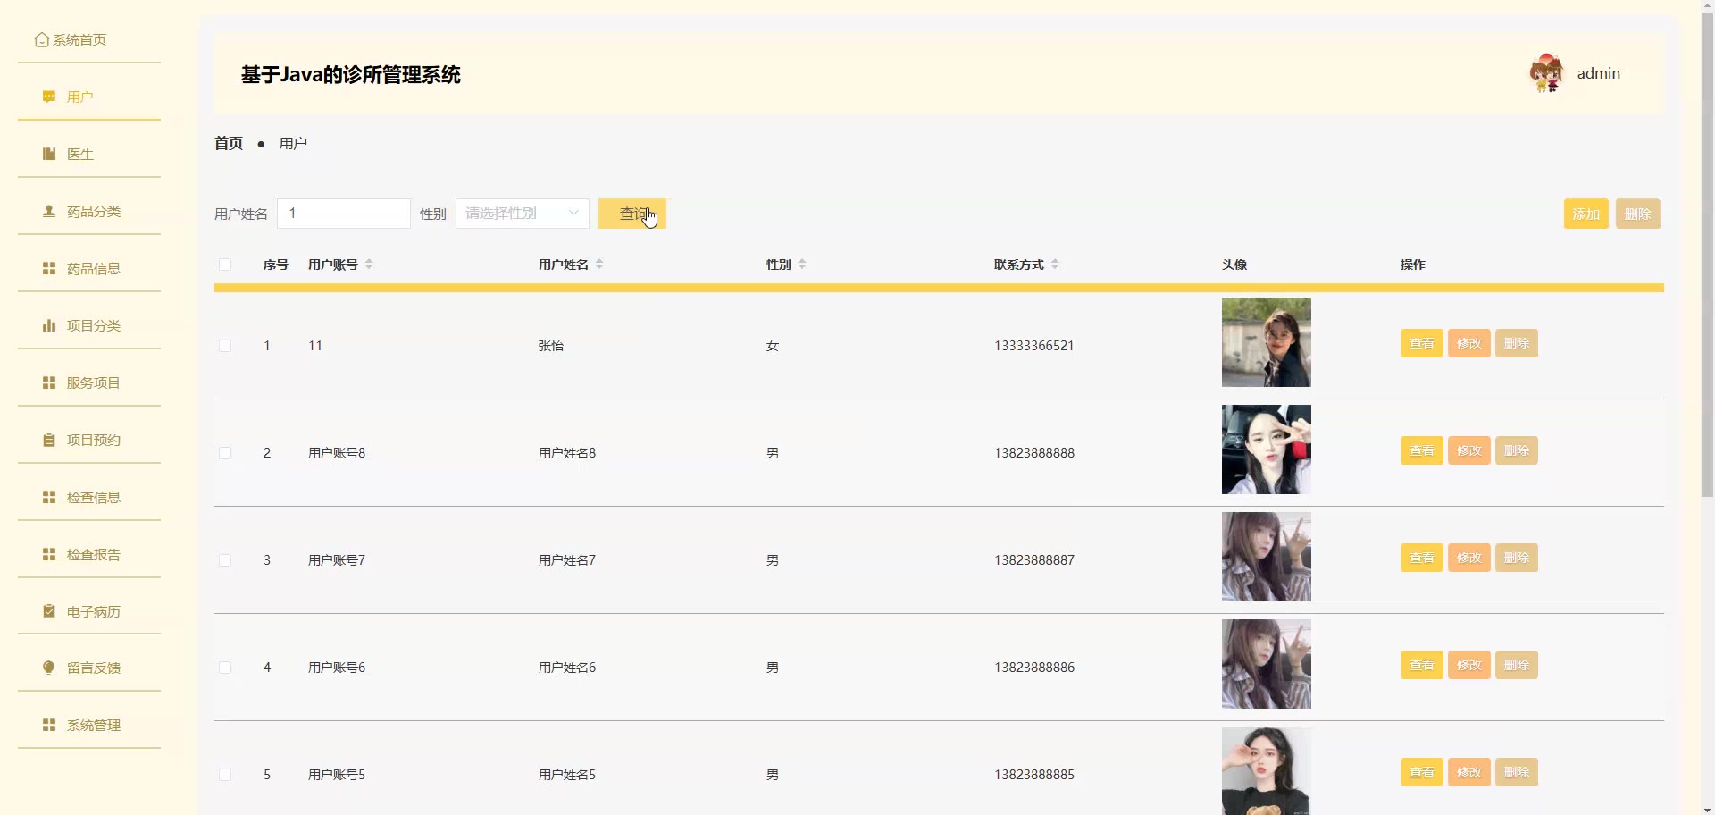Sort table by 用户姓名 column arrows
This screenshot has height=815, width=1715.
599,265
